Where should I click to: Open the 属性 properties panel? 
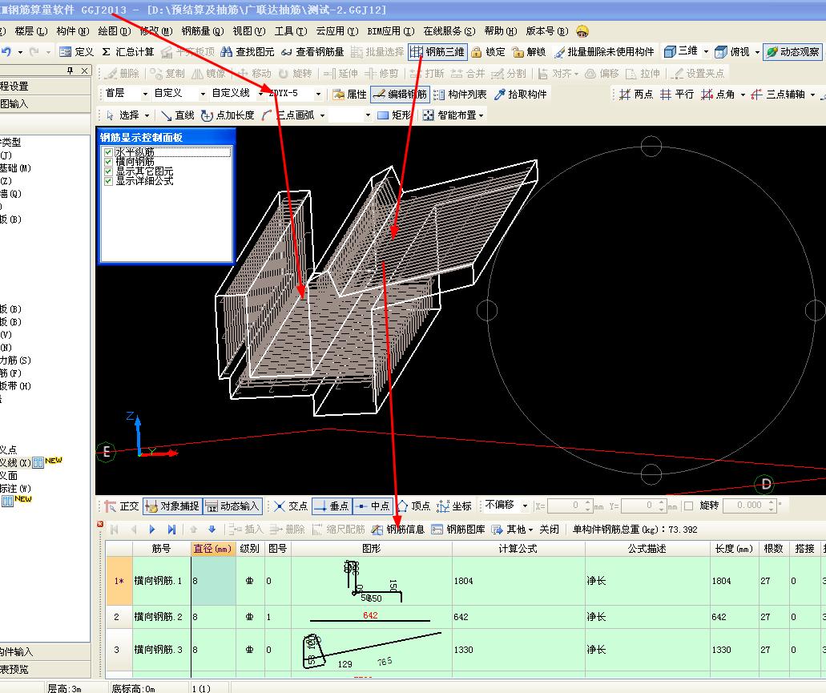349,95
